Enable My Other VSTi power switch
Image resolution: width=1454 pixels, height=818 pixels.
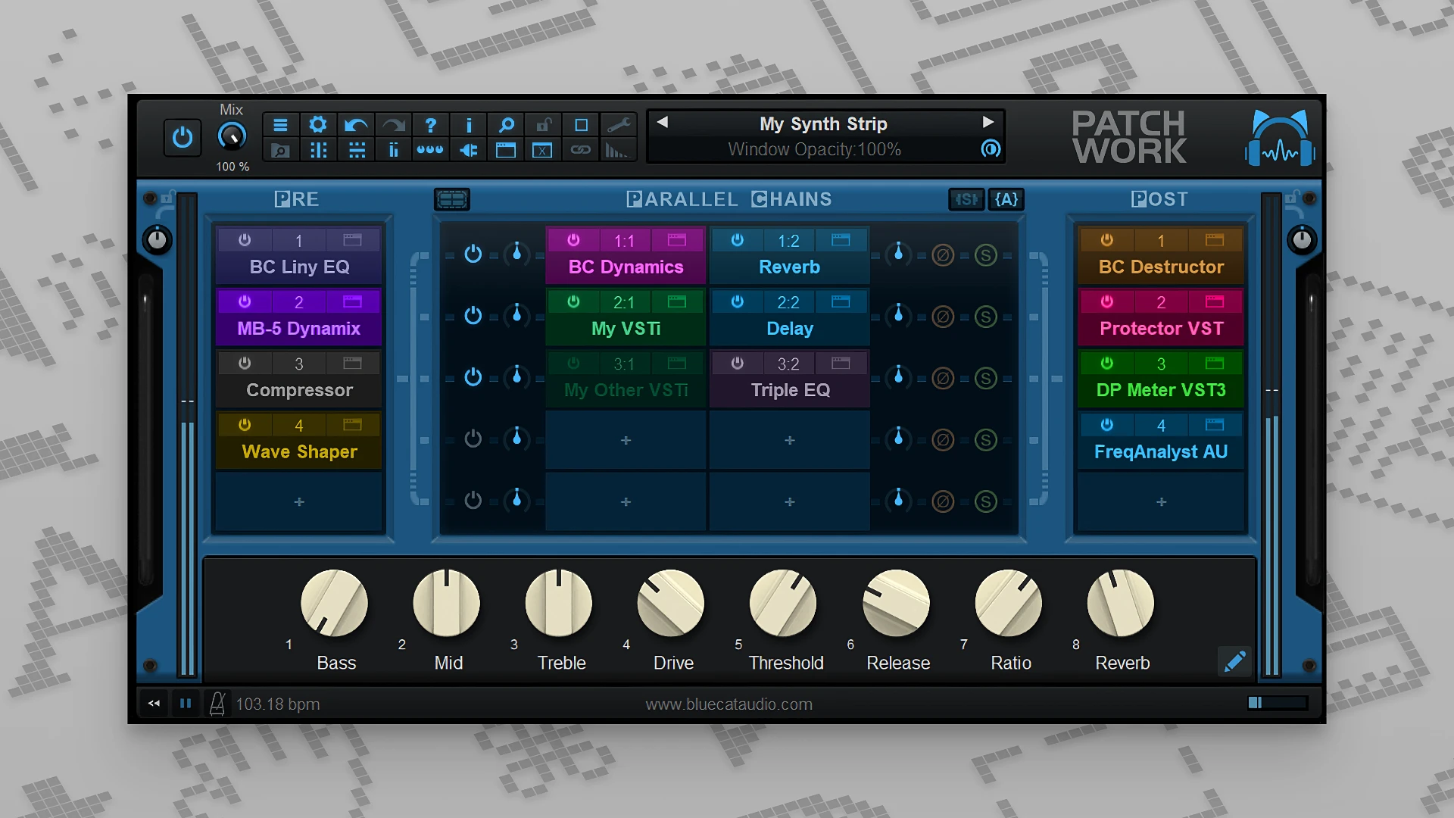(x=573, y=364)
